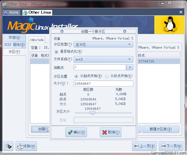Click the lifebuoy help icon 求助(H)
Image resolution: width=187 pixels, height=155 pixels.
[x=20, y=146]
